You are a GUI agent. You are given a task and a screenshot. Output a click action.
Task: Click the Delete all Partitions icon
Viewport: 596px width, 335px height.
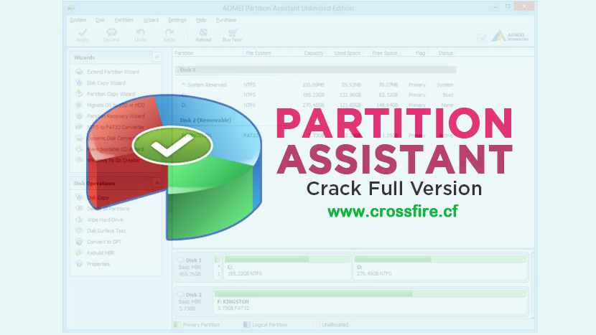pos(79,209)
